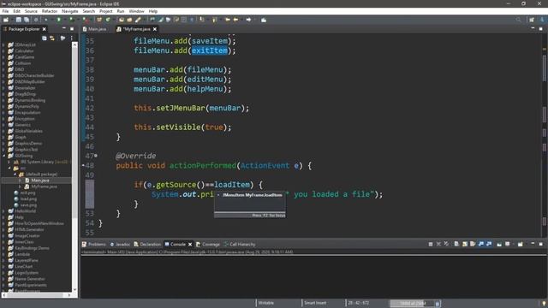The height and width of the screenshot is (308, 548).
Task: Click the Package Explorer horizontal scrollbar
Action: (37, 295)
